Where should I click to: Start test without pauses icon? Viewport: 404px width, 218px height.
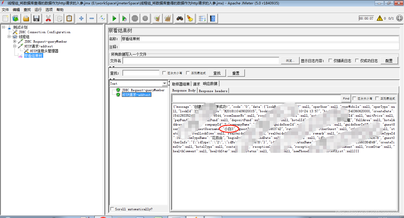pos(125,18)
